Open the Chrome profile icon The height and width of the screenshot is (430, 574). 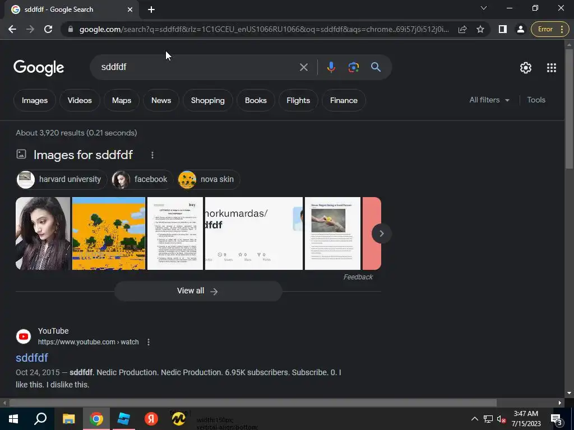click(520, 29)
